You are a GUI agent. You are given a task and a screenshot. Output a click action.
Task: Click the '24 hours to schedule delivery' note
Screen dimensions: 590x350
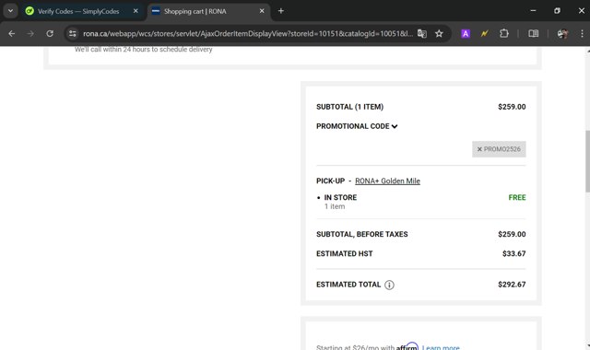[168, 49]
